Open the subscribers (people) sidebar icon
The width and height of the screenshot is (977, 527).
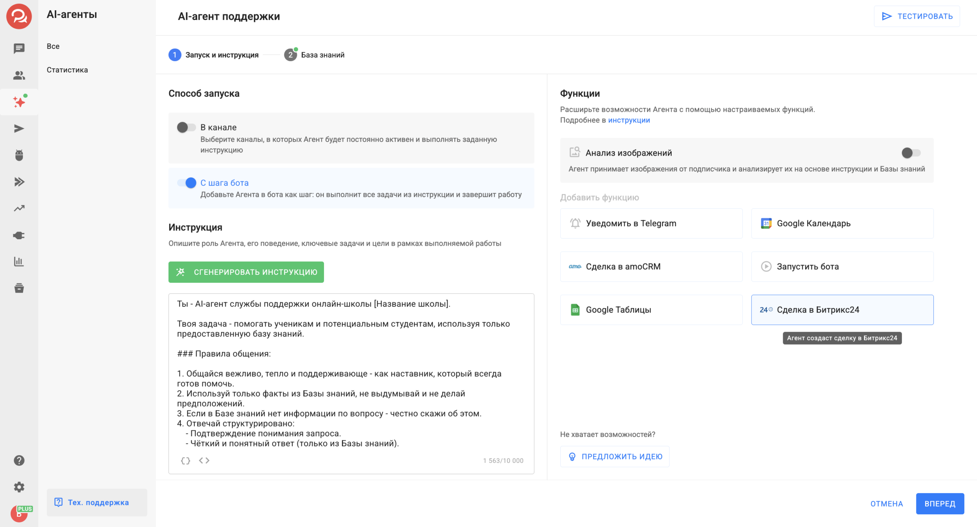pos(19,75)
